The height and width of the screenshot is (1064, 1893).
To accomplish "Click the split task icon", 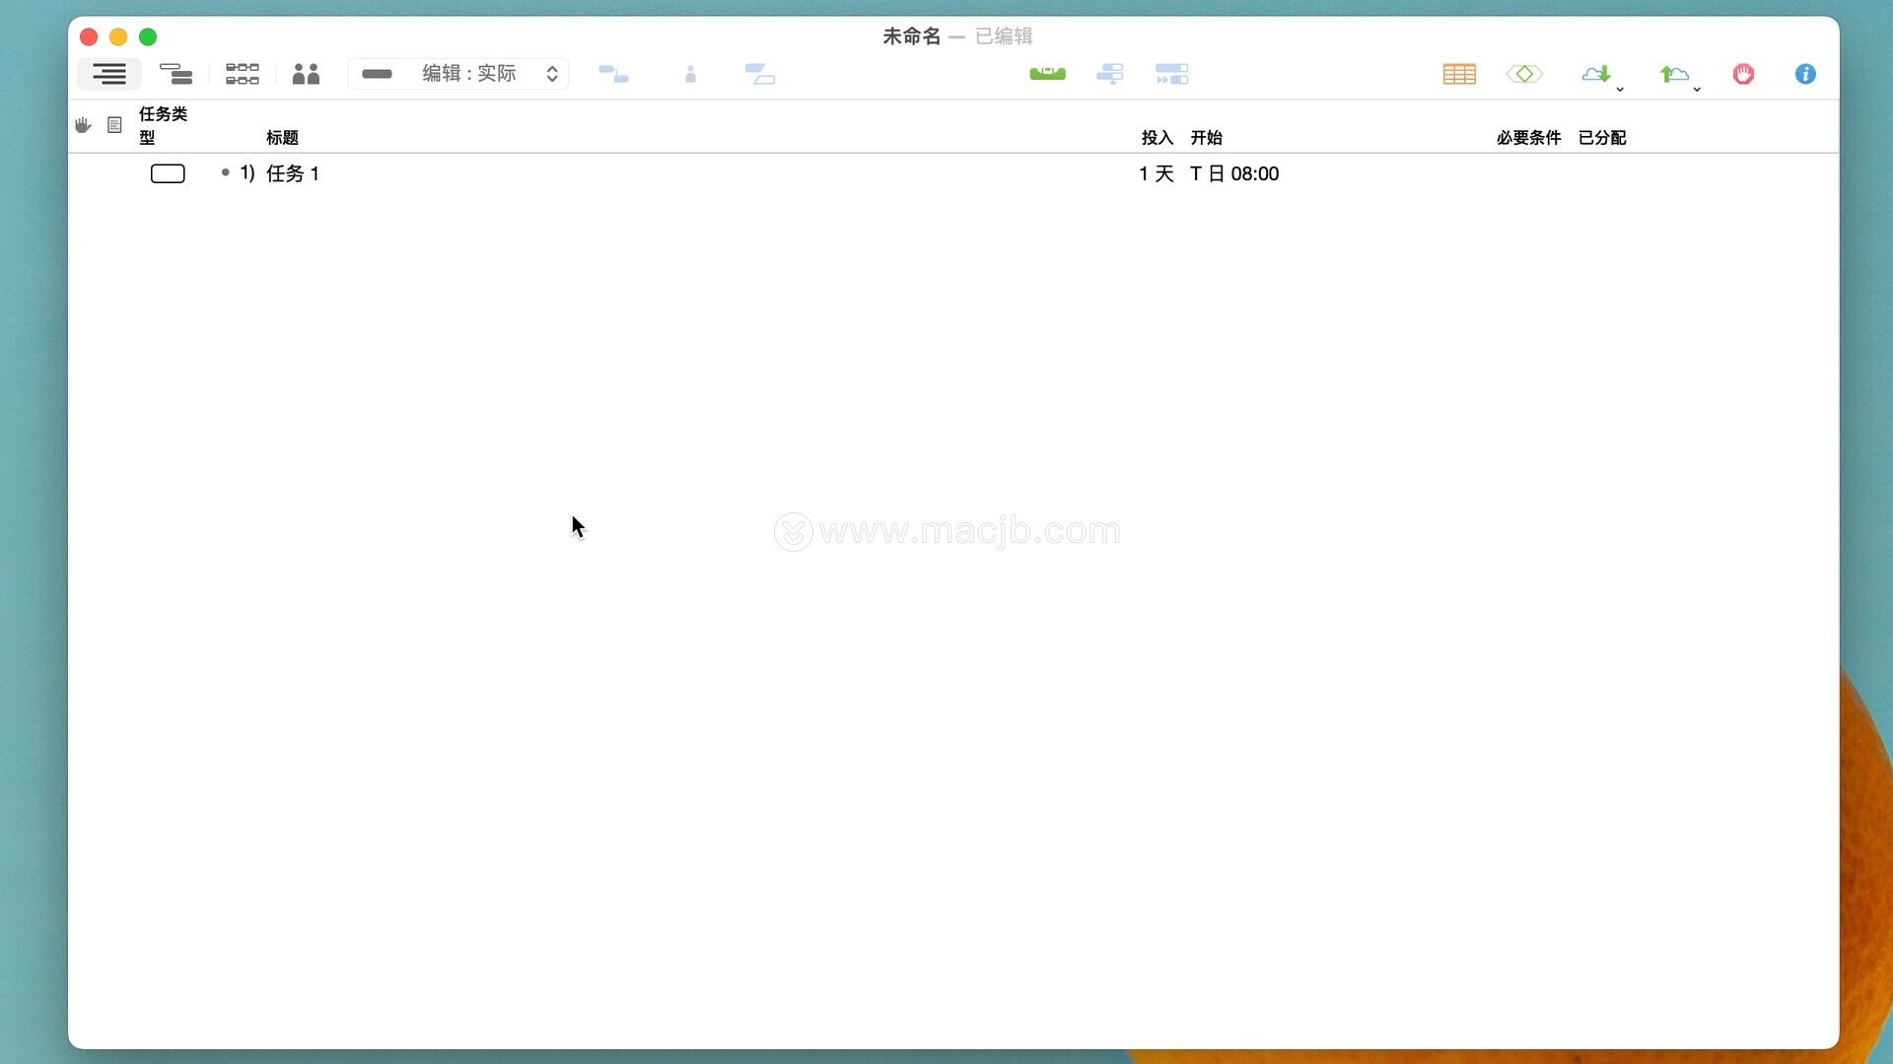I will tap(759, 74).
